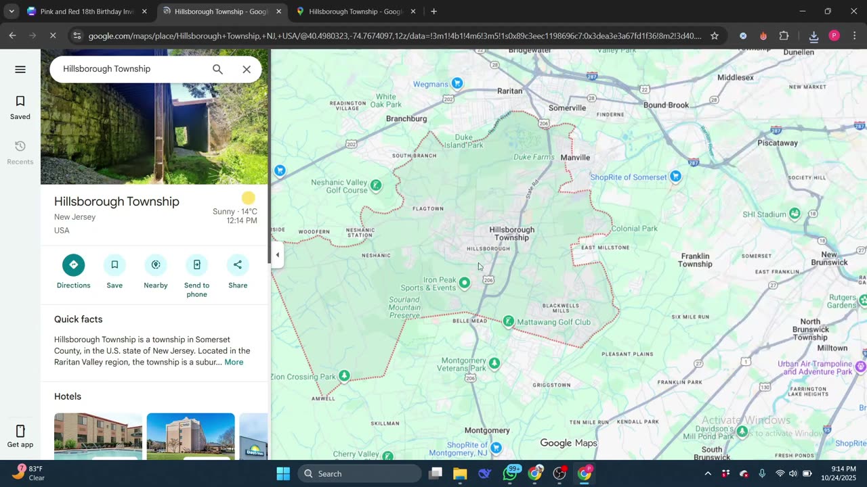Select Neshanic Valley Golf Course pin
867x487 pixels.
[376, 185]
